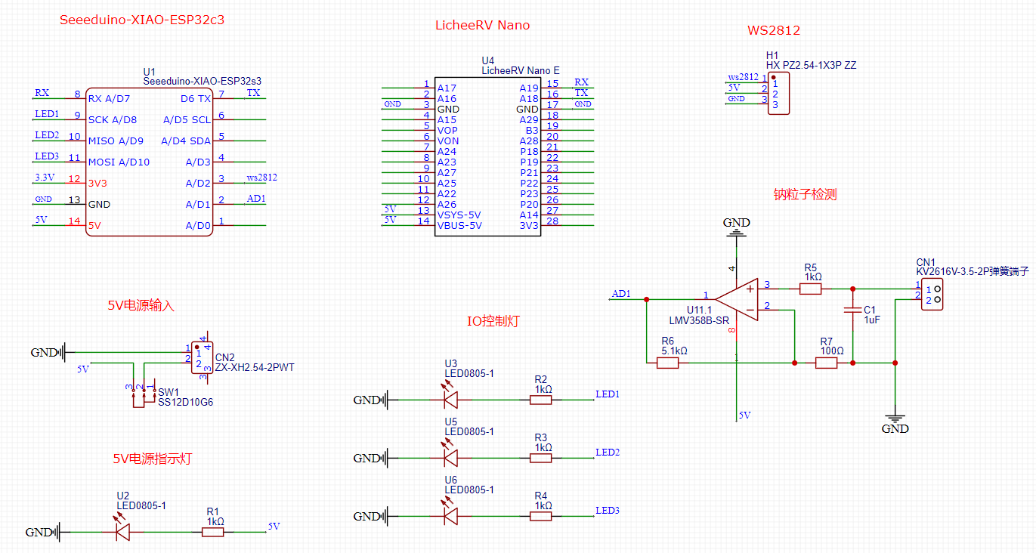Click TX net label on U4 pin 16

pyautogui.click(x=581, y=92)
